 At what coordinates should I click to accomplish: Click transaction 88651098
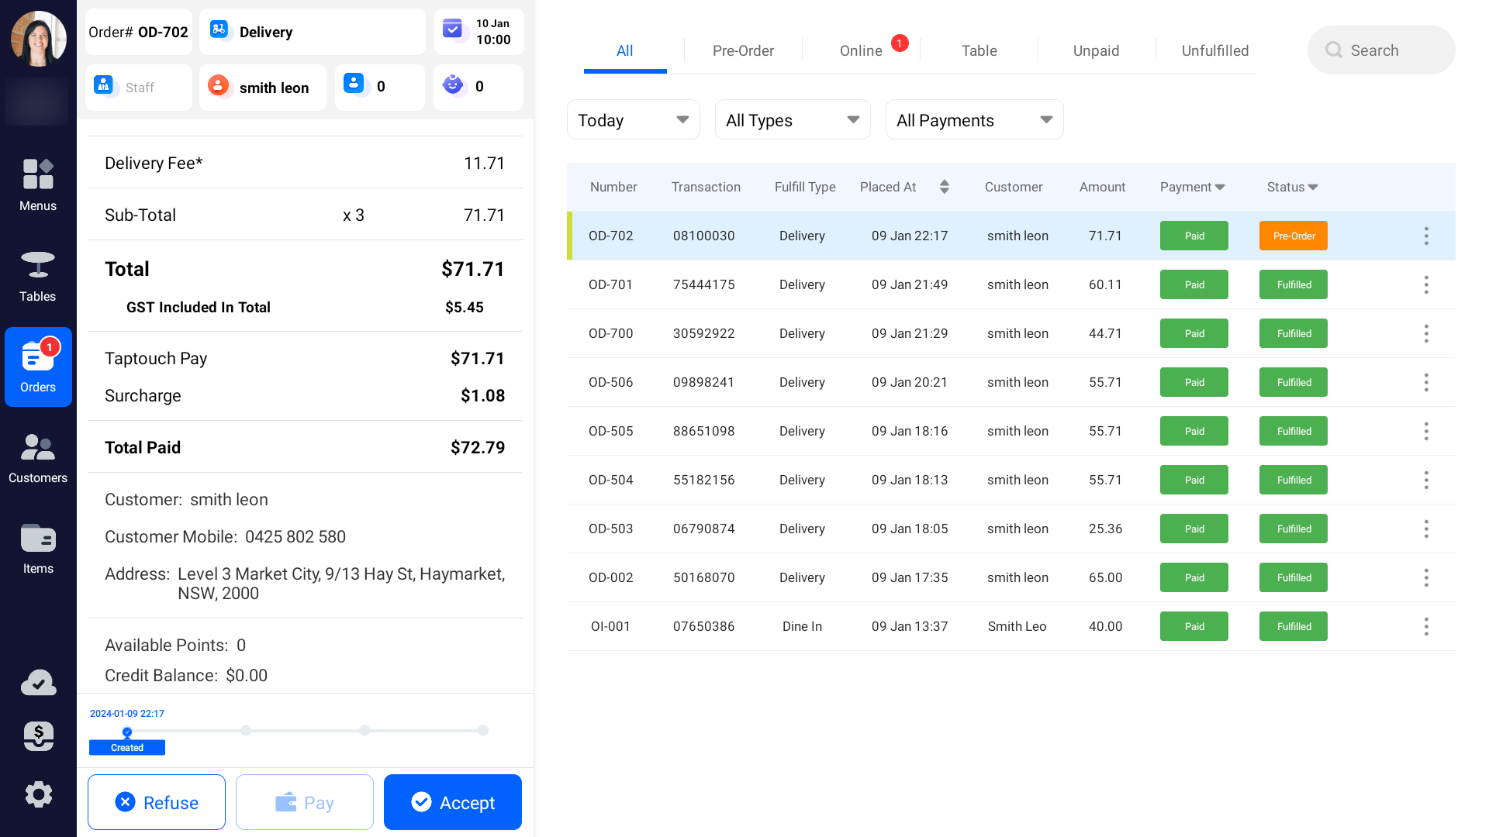(703, 431)
